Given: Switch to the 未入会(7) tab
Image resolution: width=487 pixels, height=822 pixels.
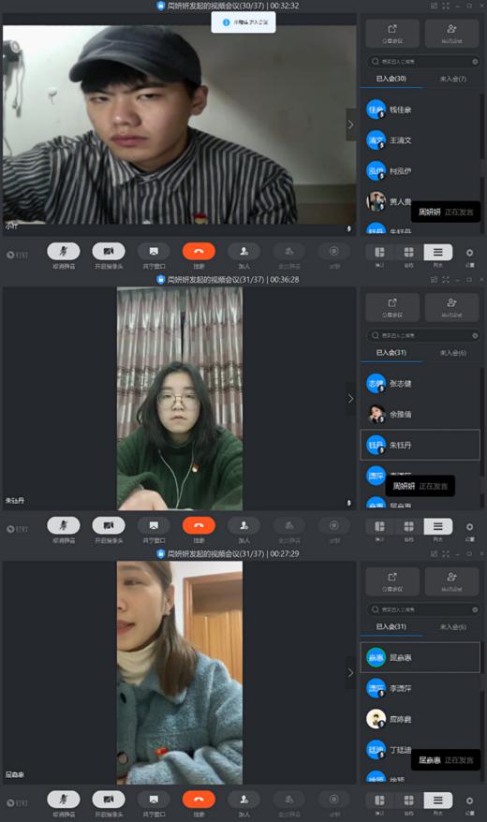Looking at the screenshot, I should [453, 79].
